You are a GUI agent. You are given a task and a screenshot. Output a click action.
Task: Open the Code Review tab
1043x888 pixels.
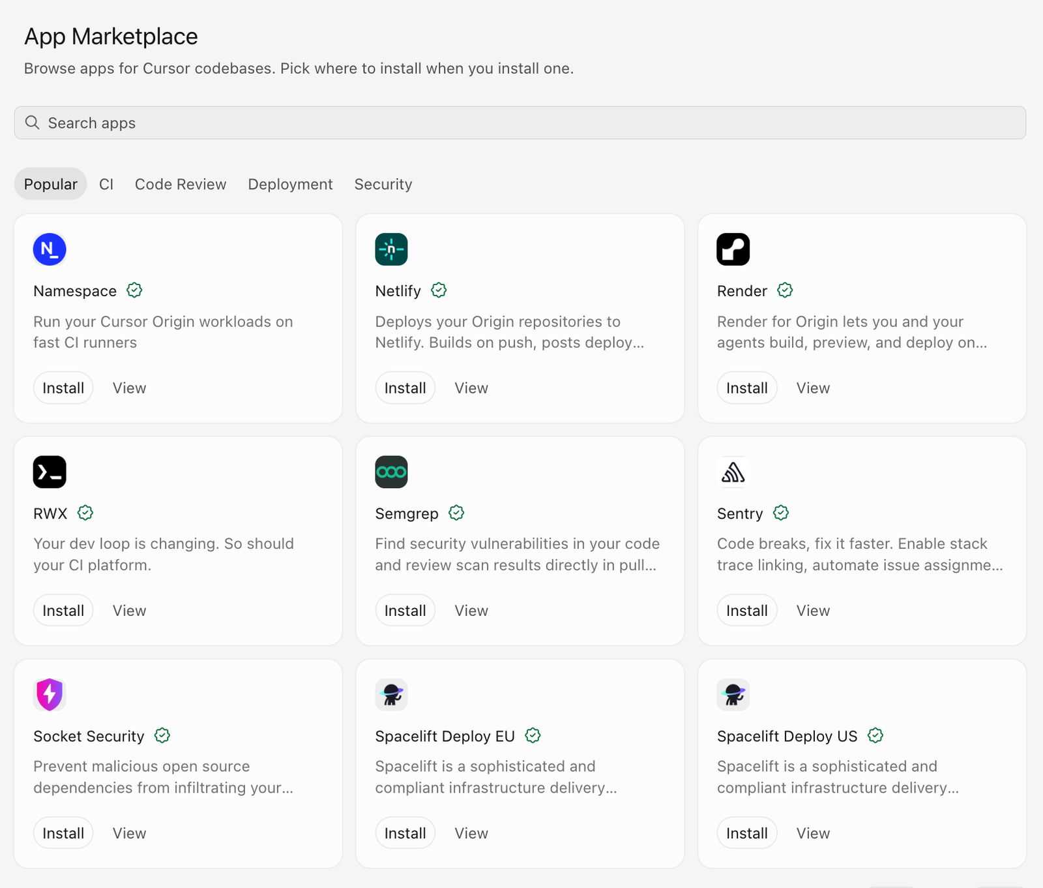tap(181, 184)
